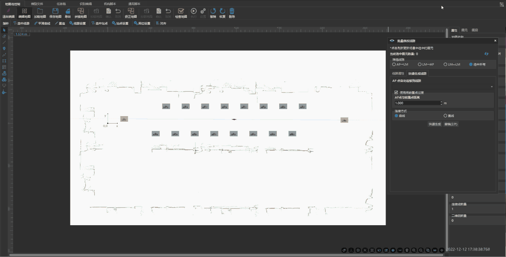Click the 选中线路 filter button

click(21, 23)
